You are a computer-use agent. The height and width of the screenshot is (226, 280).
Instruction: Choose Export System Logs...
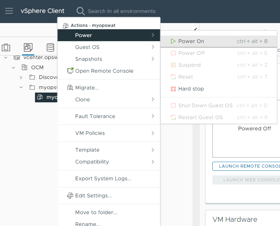coord(109,178)
